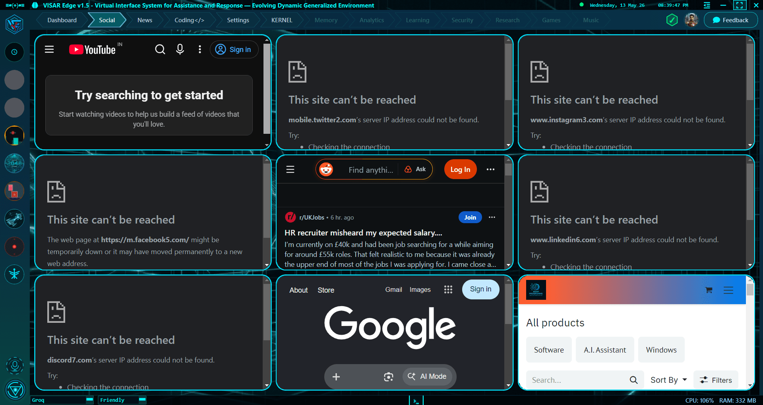The image size is (763, 405).
Task: Click the triangle core icon at sidebar bottom
Action: click(x=15, y=390)
